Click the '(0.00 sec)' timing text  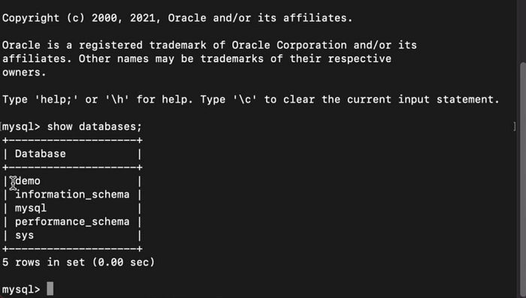(x=123, y=262)
